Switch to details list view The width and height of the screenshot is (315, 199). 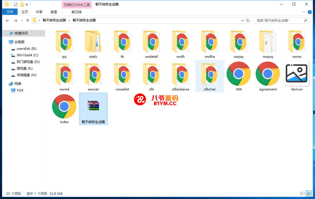tap(303, 194)
